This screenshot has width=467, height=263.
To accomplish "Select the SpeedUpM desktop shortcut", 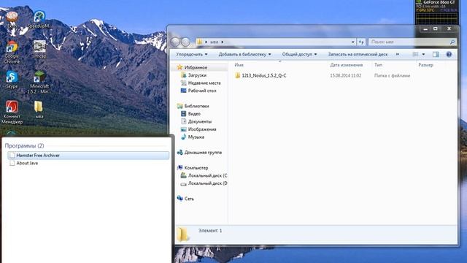I will [x=39, y=20].
